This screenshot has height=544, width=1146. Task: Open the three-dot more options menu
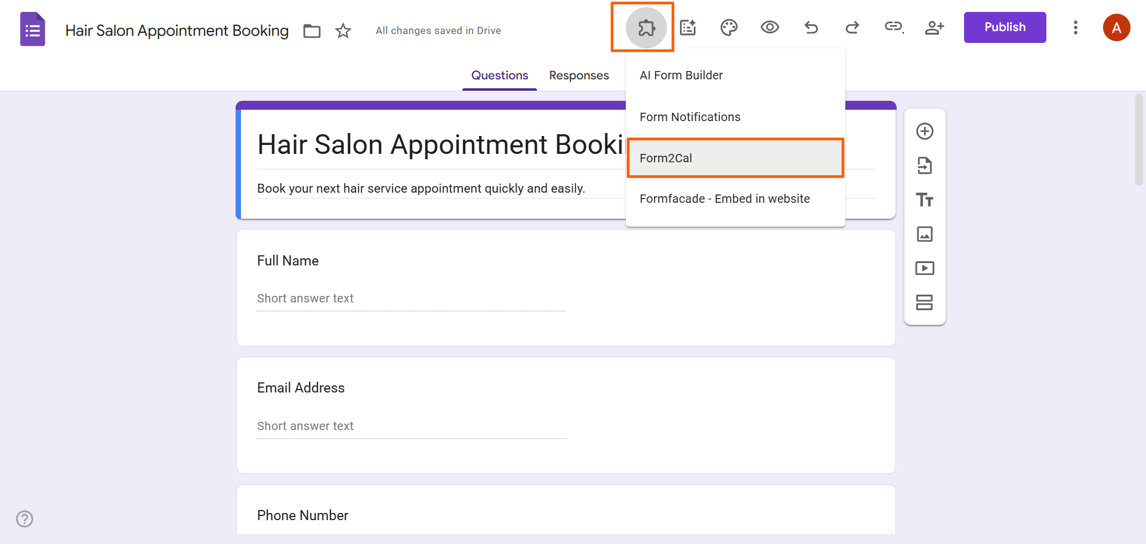coord(1076,27)
